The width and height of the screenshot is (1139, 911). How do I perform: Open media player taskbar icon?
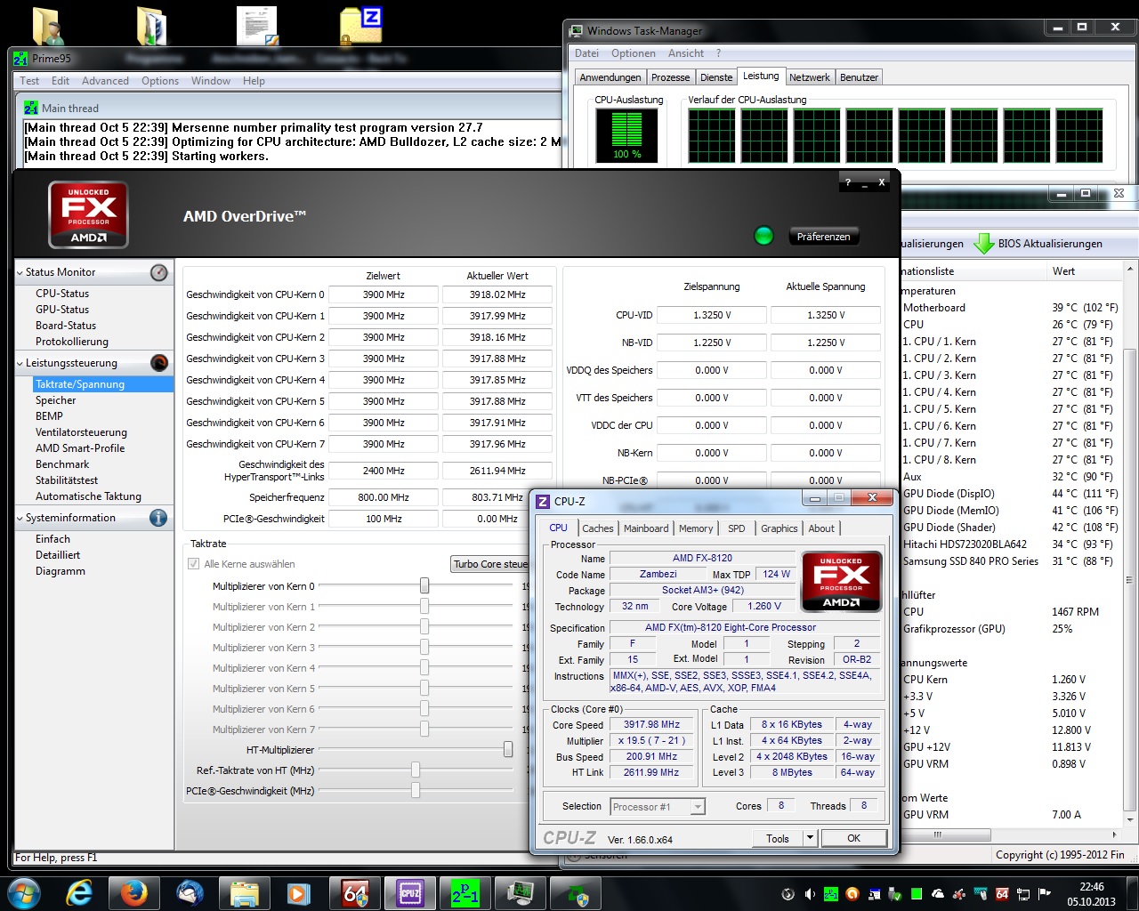(298, 893)
